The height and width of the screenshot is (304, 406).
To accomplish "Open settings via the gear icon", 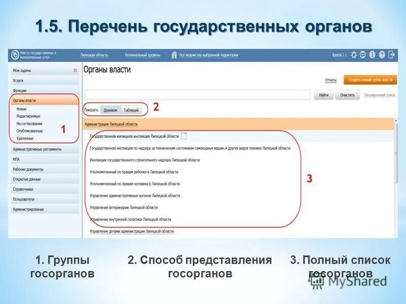I will click(x=354, y=55).
